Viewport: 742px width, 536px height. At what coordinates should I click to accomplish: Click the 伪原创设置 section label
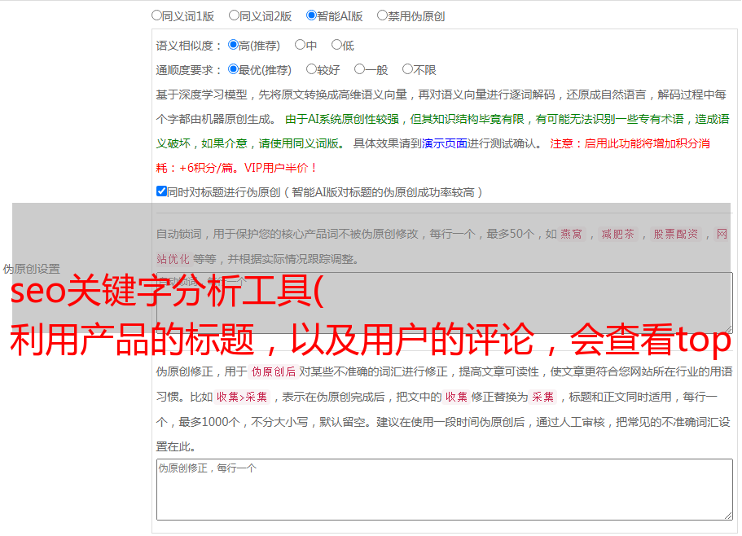click(x=31, y=269)
